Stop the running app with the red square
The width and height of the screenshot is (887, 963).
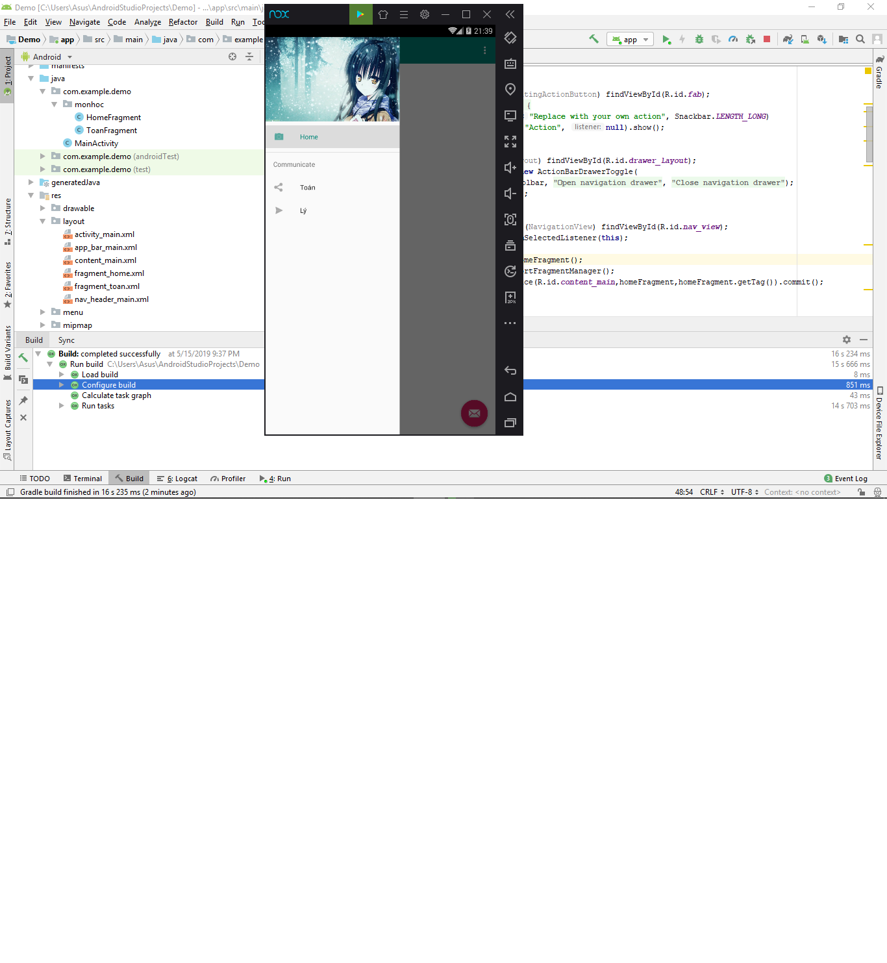coord(767,40)
